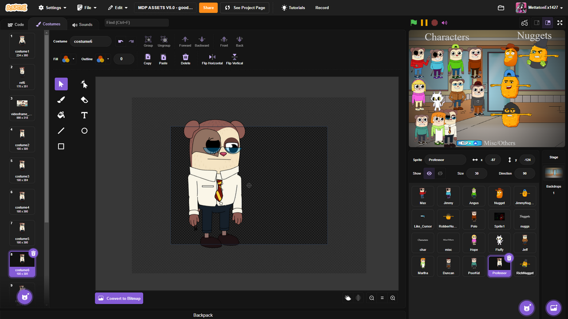Switch to large stage layout
568x319 pixels.
(548, 23)
